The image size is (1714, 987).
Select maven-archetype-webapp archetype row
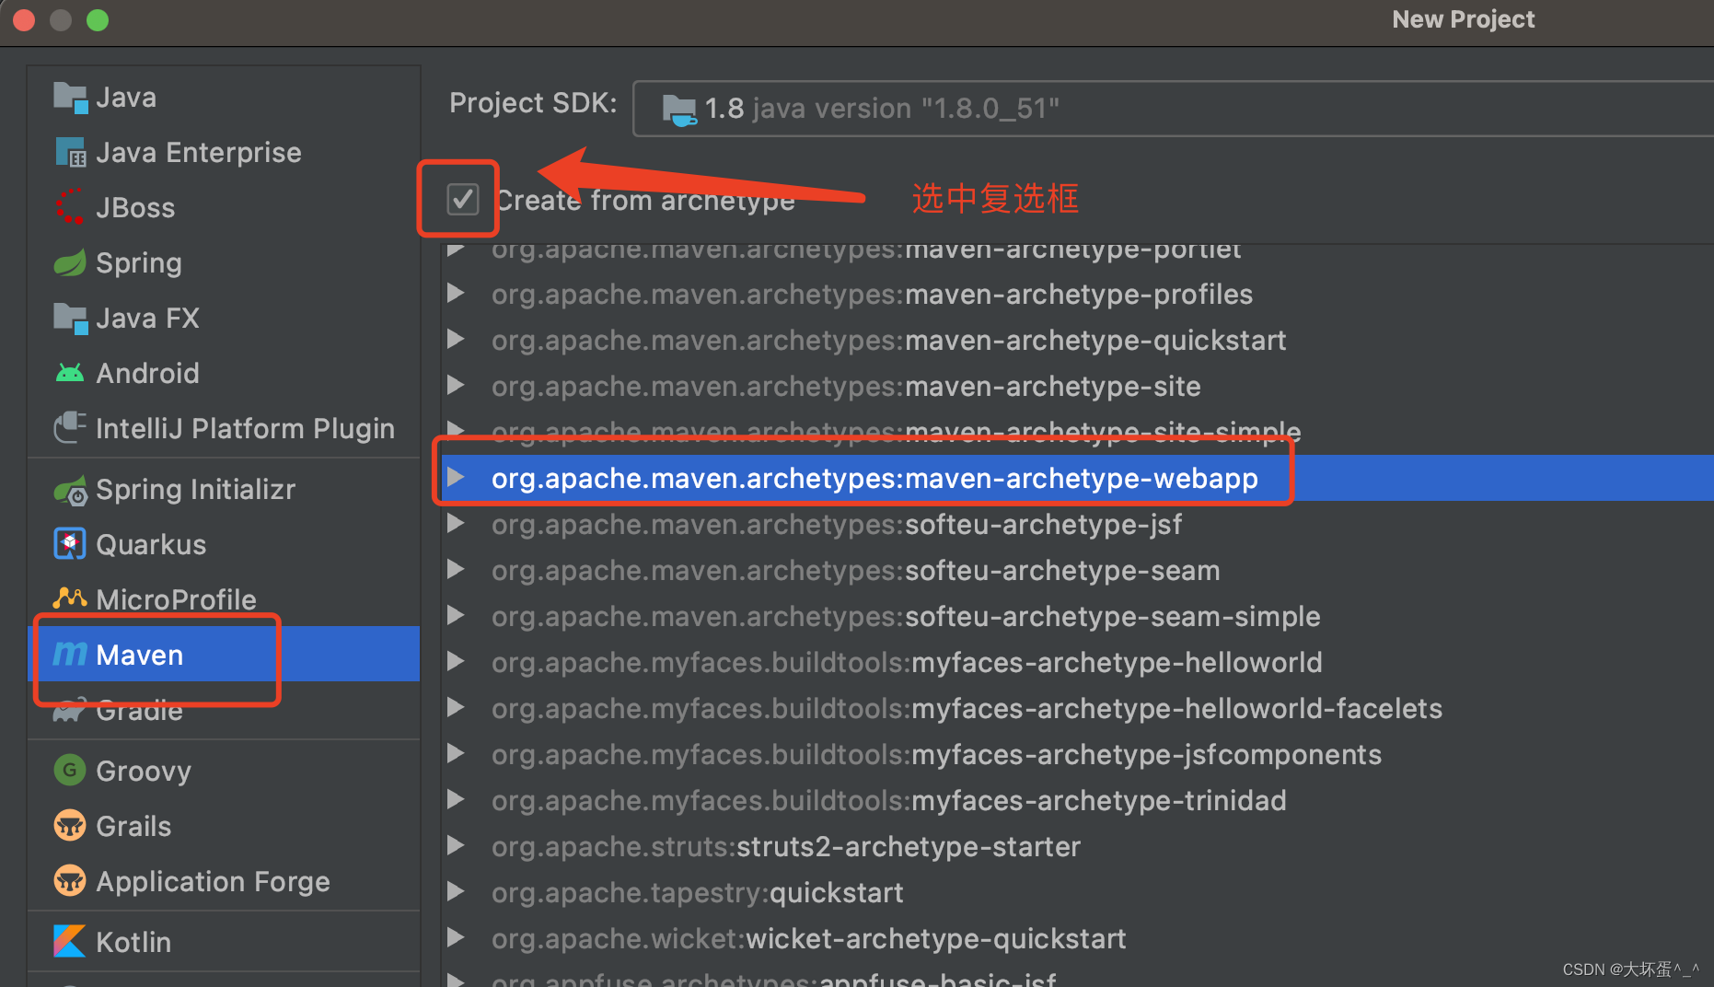click(x=1077, y=478)
